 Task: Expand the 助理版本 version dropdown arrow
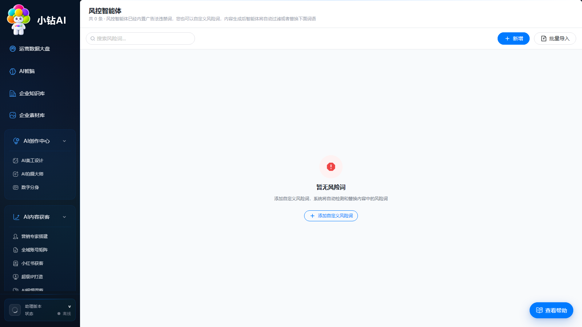coord(69,307)
